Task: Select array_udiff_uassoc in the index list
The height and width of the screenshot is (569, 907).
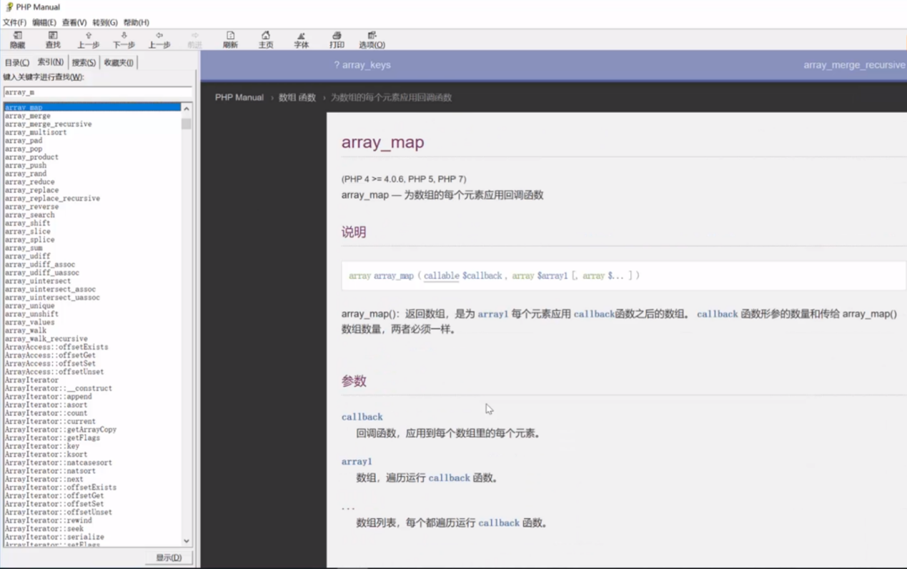Action: click(42, 273)
